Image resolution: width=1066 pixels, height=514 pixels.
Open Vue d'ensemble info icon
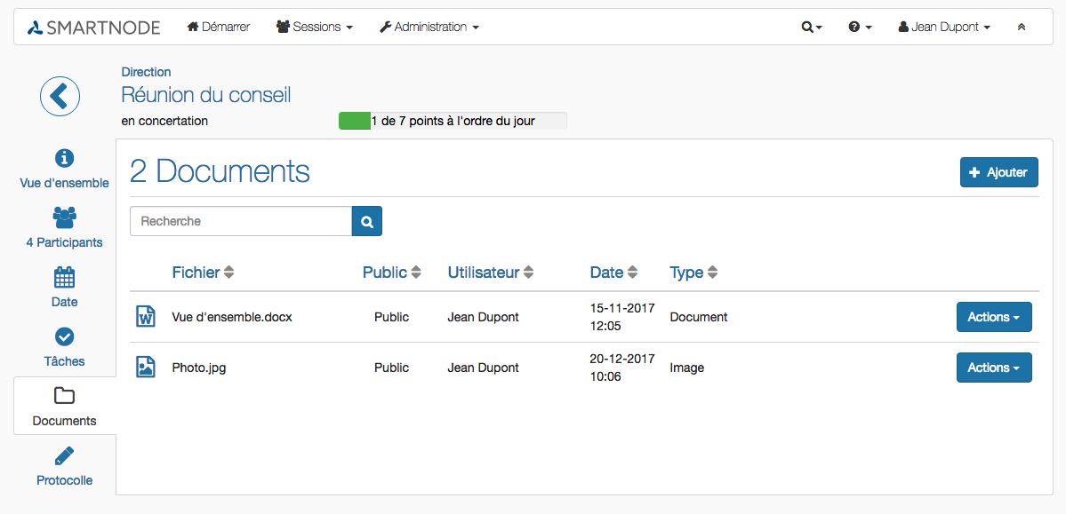64,158
